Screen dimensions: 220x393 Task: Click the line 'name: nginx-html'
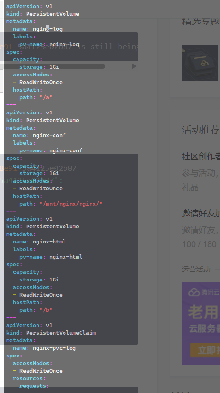39,242
